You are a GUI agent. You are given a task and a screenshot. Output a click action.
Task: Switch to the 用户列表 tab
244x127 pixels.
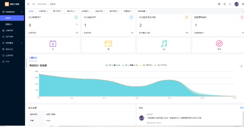[x=56, y=11]
